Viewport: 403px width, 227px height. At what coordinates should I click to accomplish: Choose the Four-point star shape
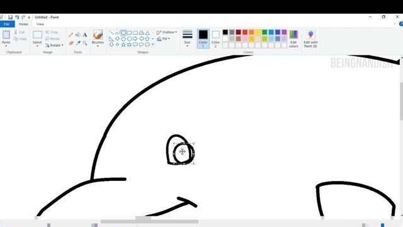pos(118,45)
